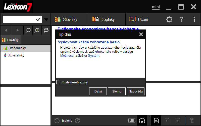
Task: Go forward with the right arrow
Action: [x=18, y=30]
